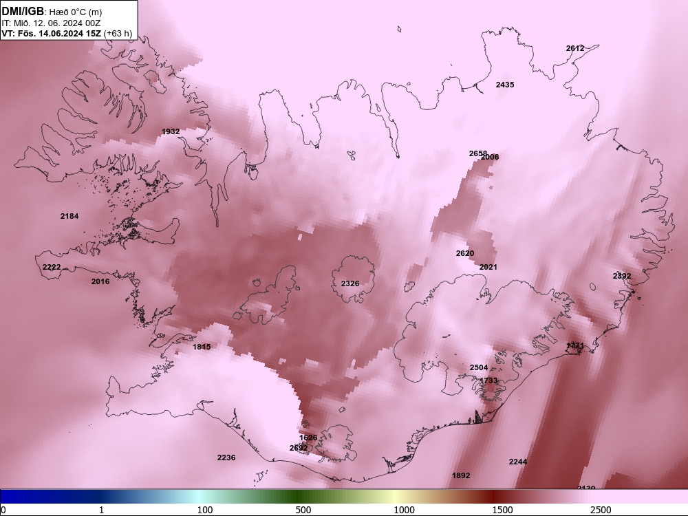
Task: Click the map value 2236
Action: (x=226, y=458)
